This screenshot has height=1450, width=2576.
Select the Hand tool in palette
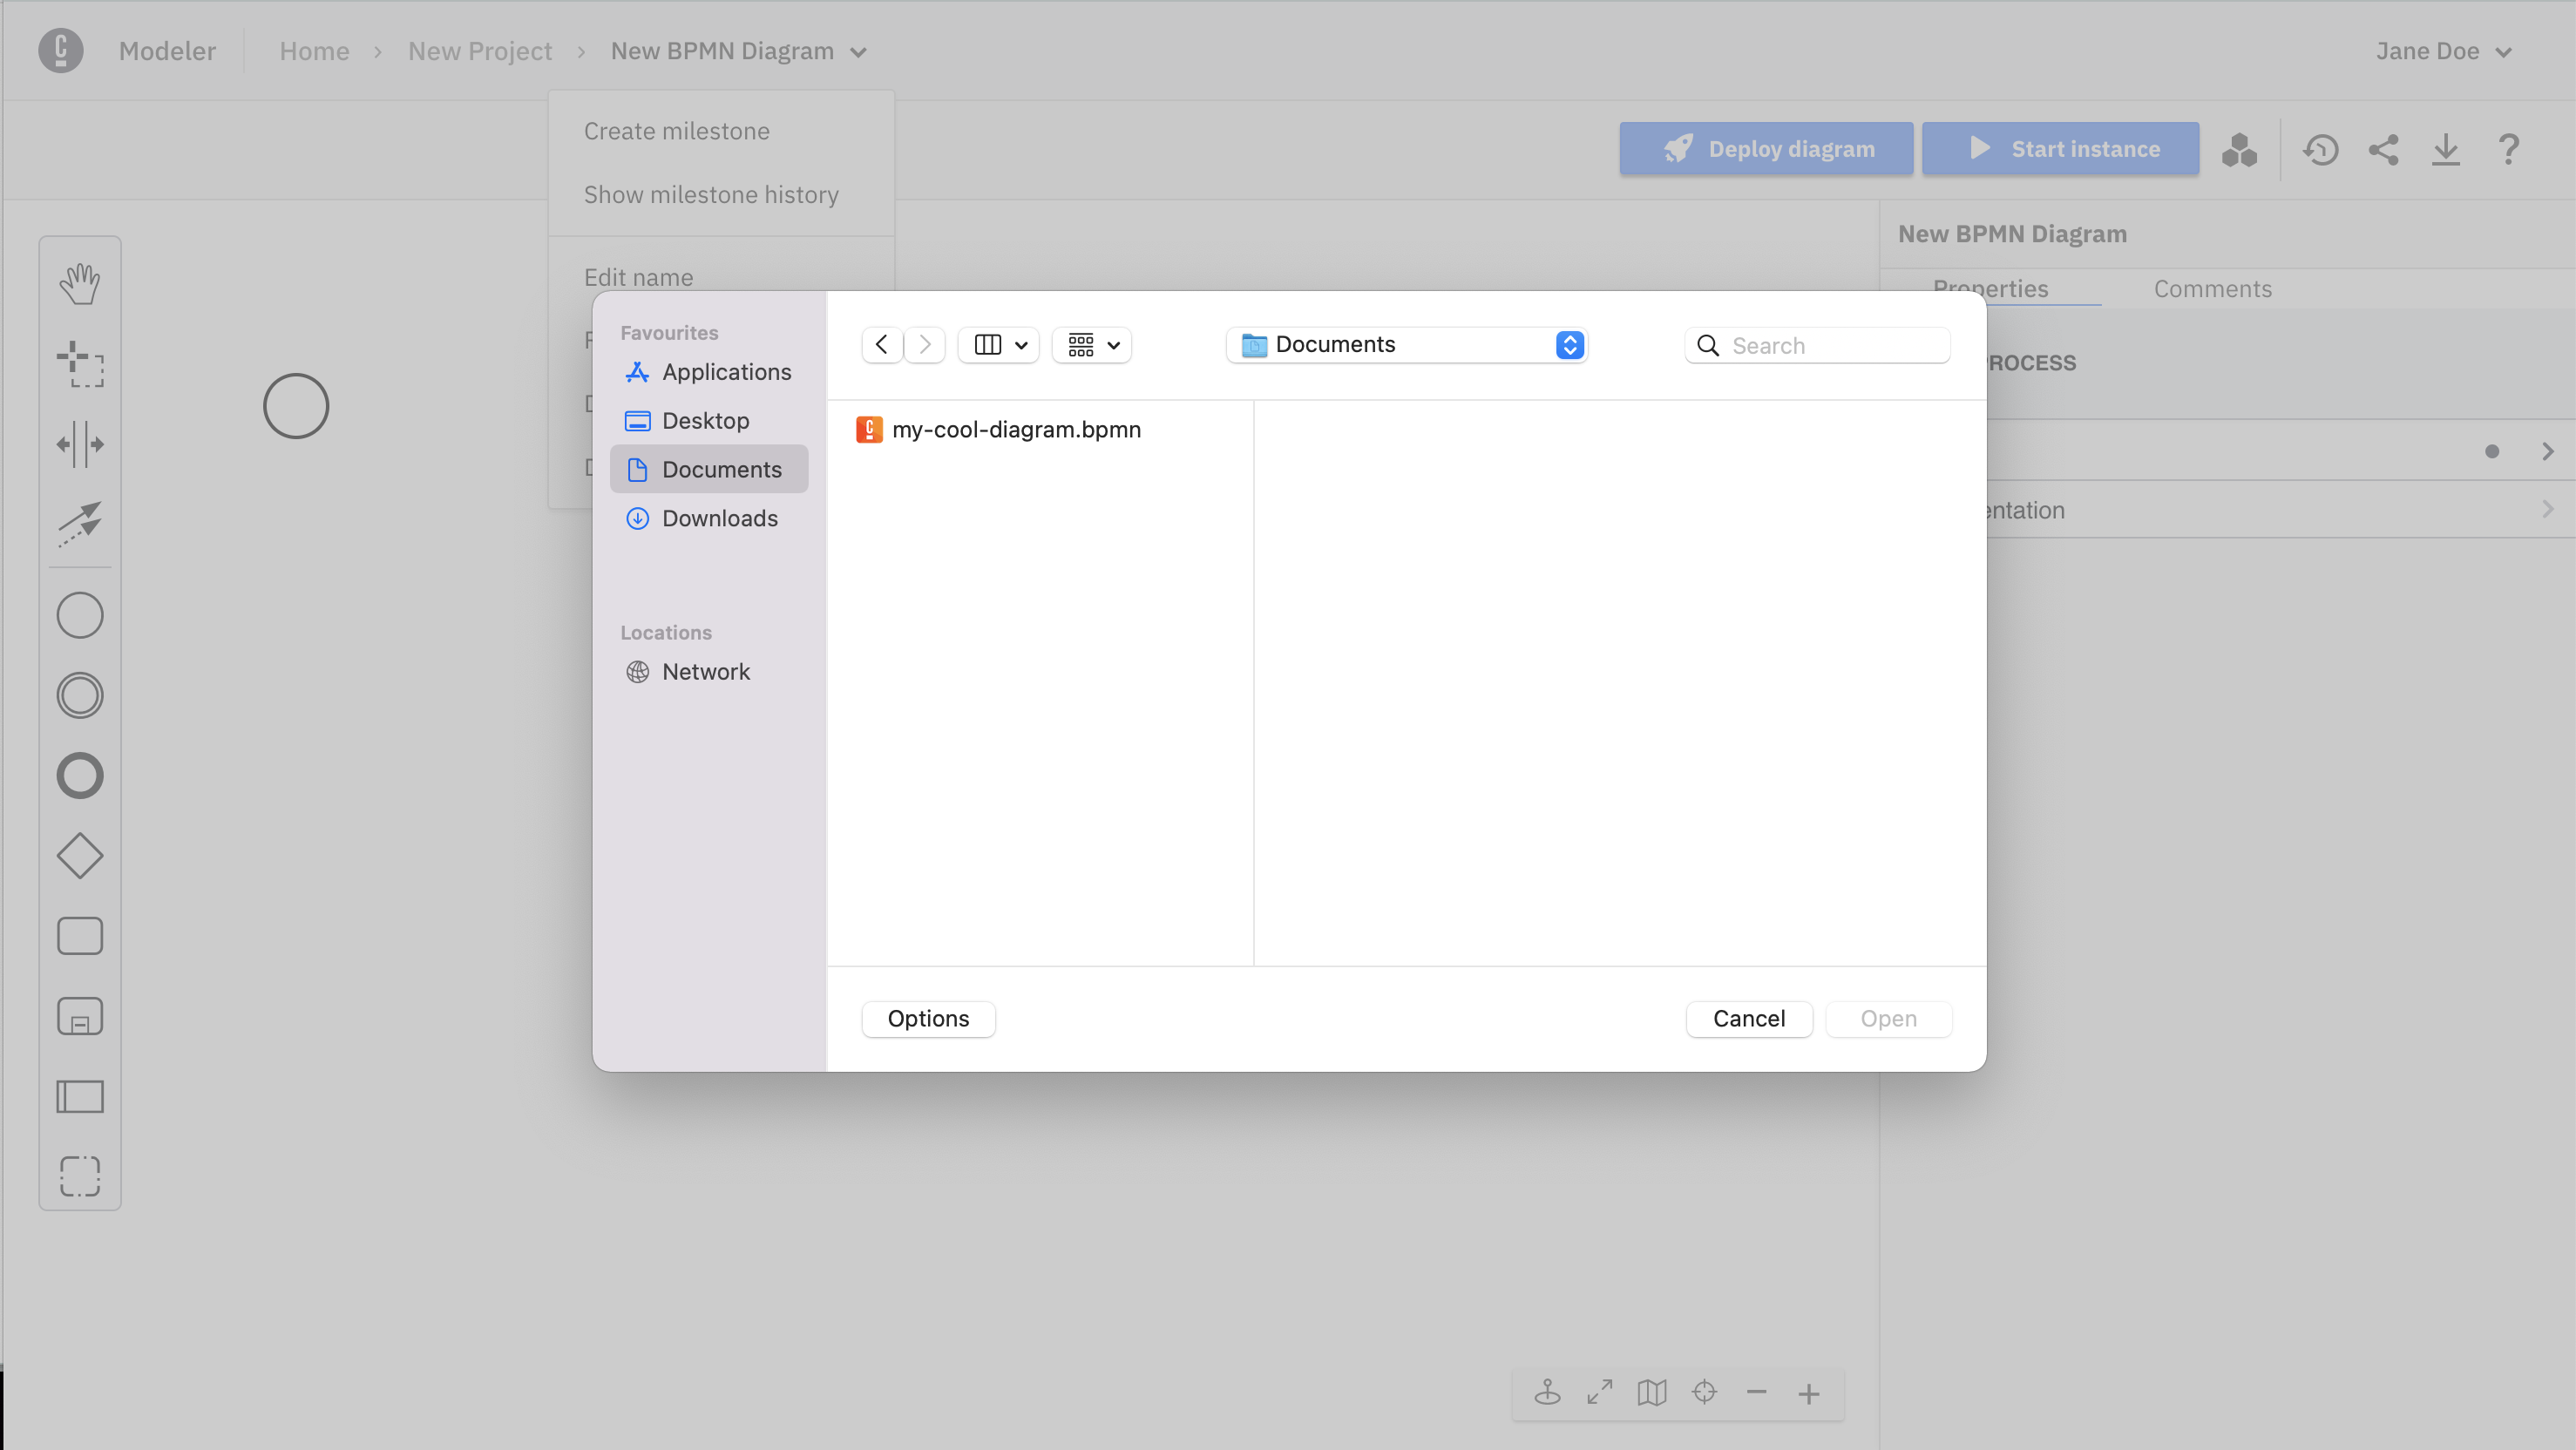point(80,284)
